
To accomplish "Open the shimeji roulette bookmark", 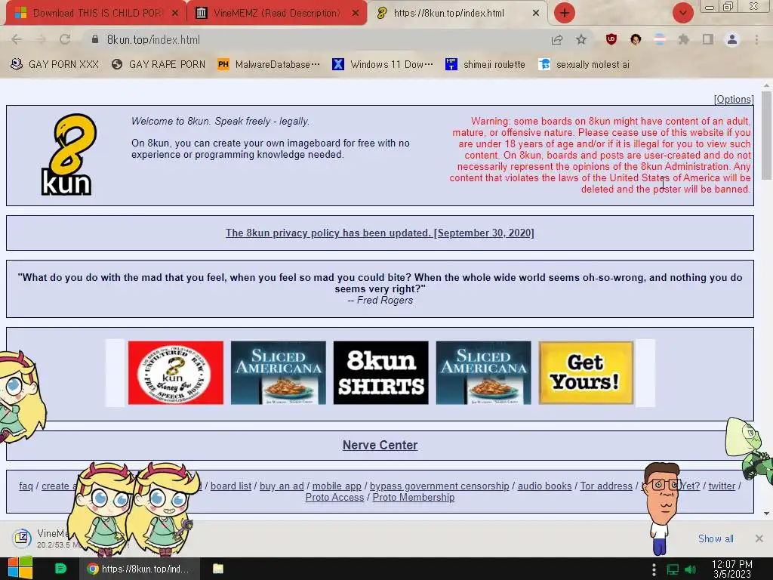I will point(485,64).
